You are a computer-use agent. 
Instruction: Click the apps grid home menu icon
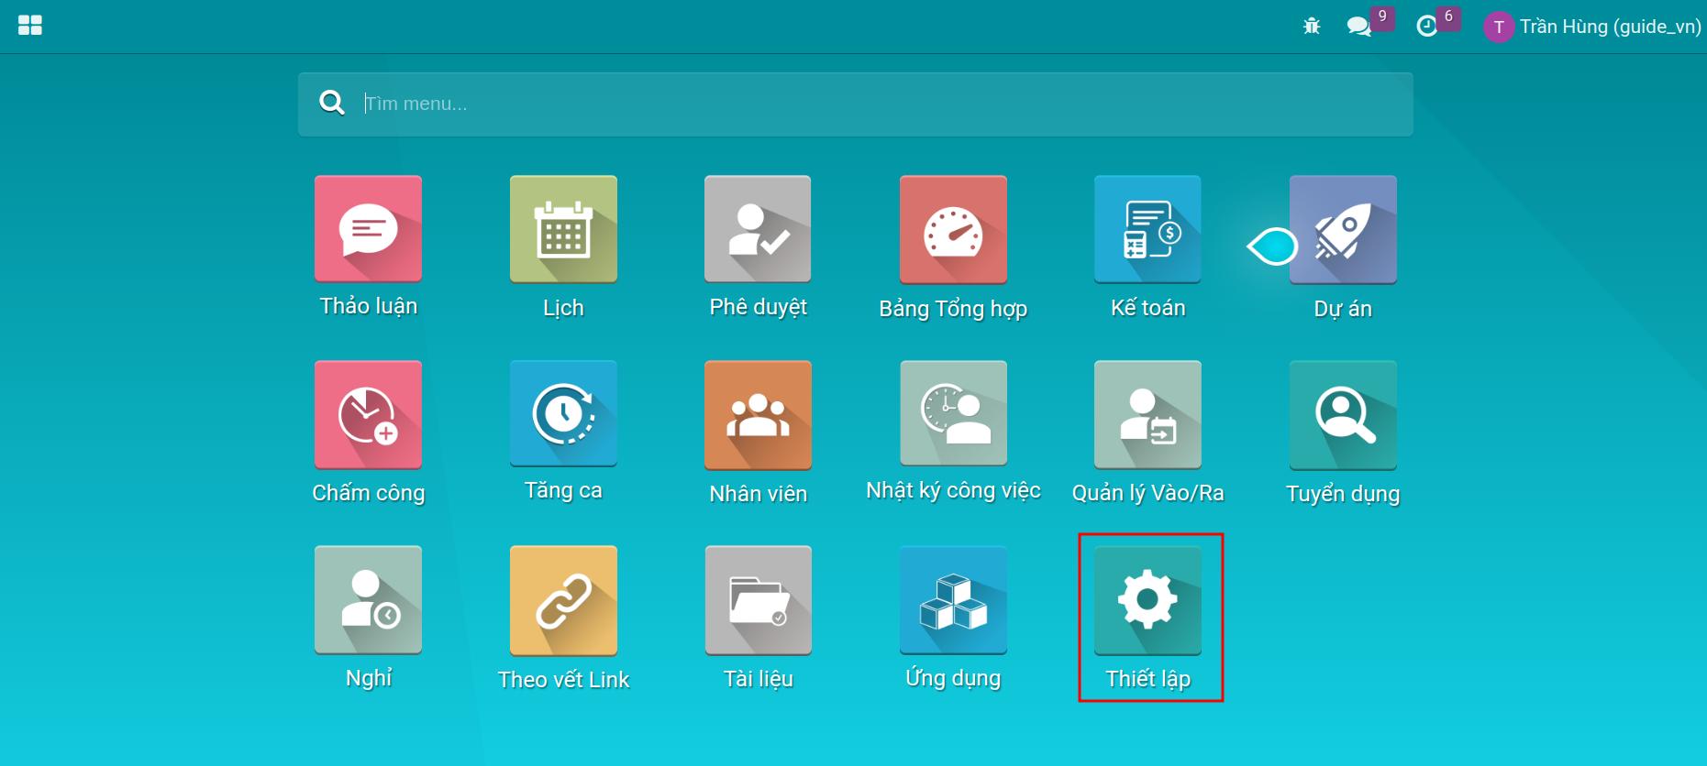[30, 26]
